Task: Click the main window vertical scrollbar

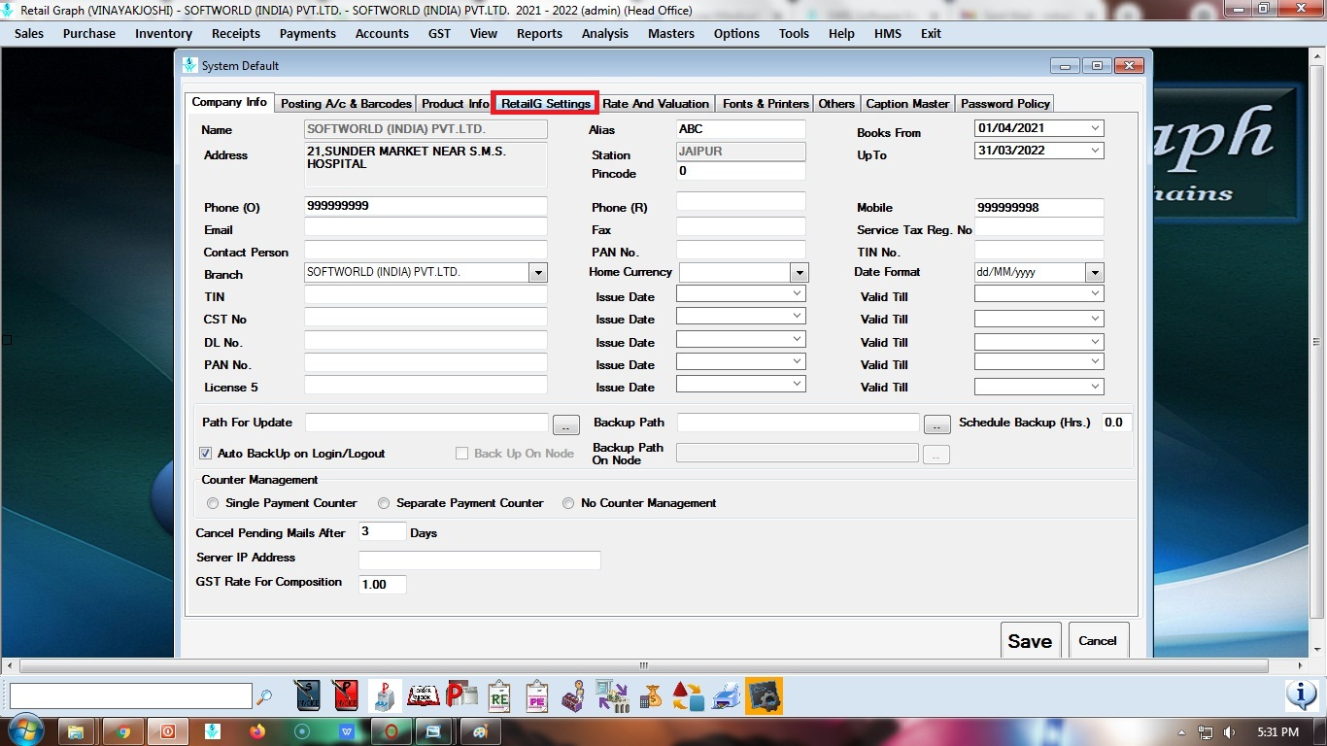Action: [1317, 340]
